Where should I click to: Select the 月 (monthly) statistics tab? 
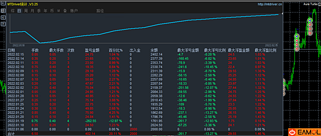pos(32,11)
